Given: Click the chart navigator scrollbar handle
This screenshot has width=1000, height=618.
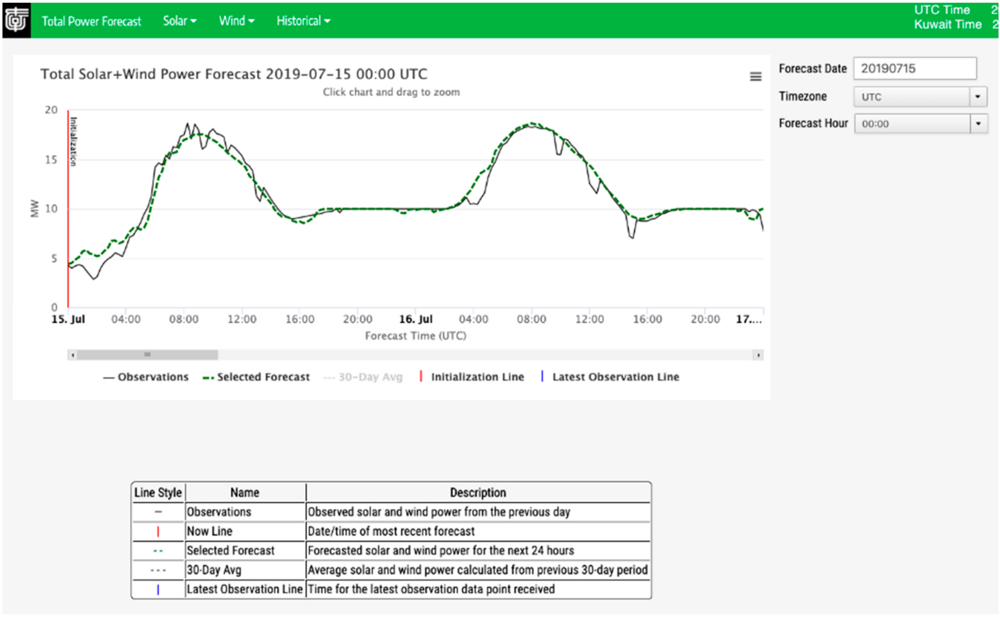Looking at the screenshot, I should click(x=147, y=355).
